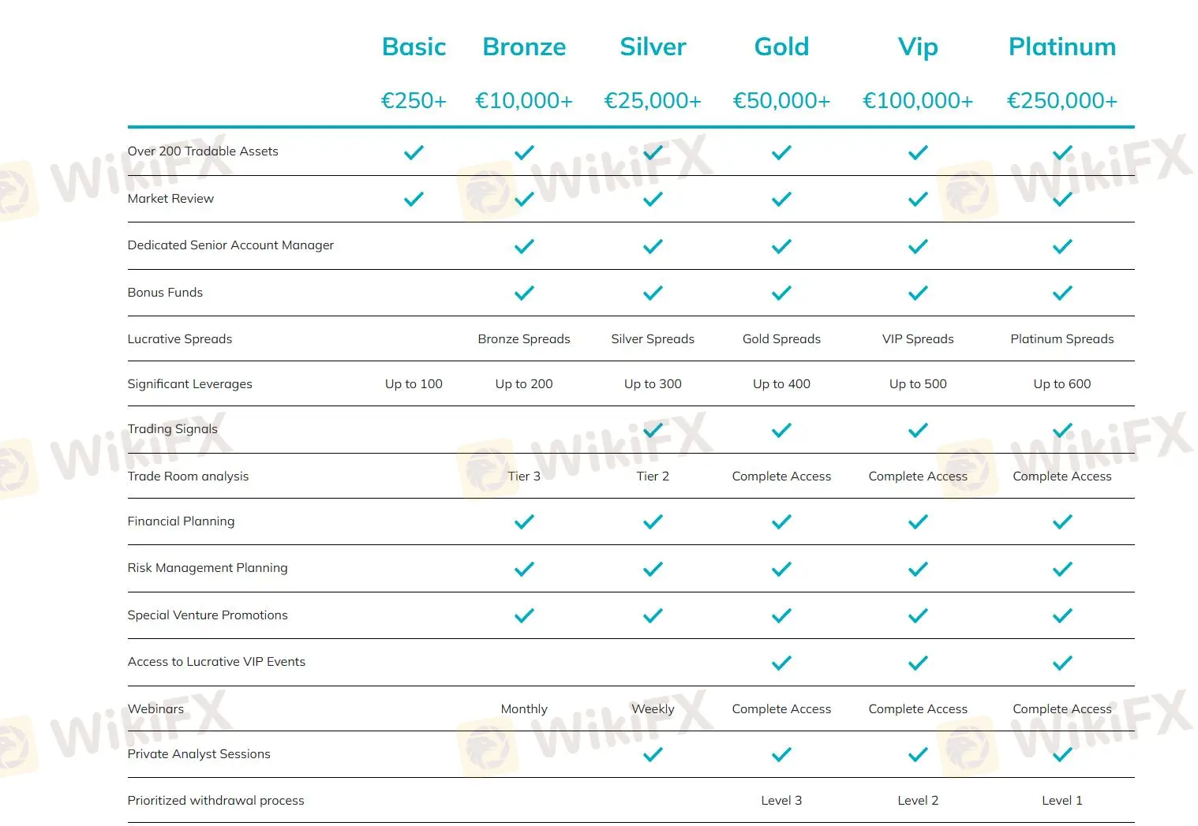Screen dimensions: 1198x826
Task: Click the Gold checkmark for Trading Signals
Action: (x=781, y=430)
